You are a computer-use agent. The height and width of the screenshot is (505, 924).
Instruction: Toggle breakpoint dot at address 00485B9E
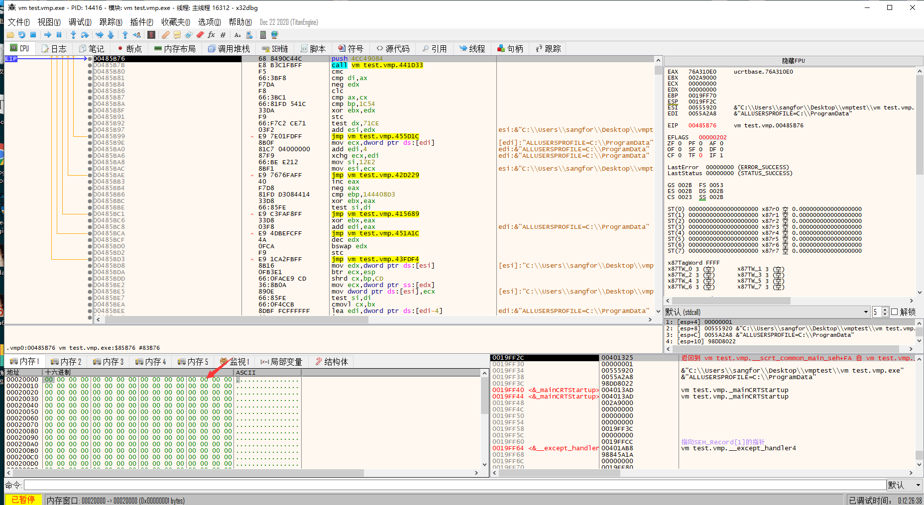tap(90, 143)
